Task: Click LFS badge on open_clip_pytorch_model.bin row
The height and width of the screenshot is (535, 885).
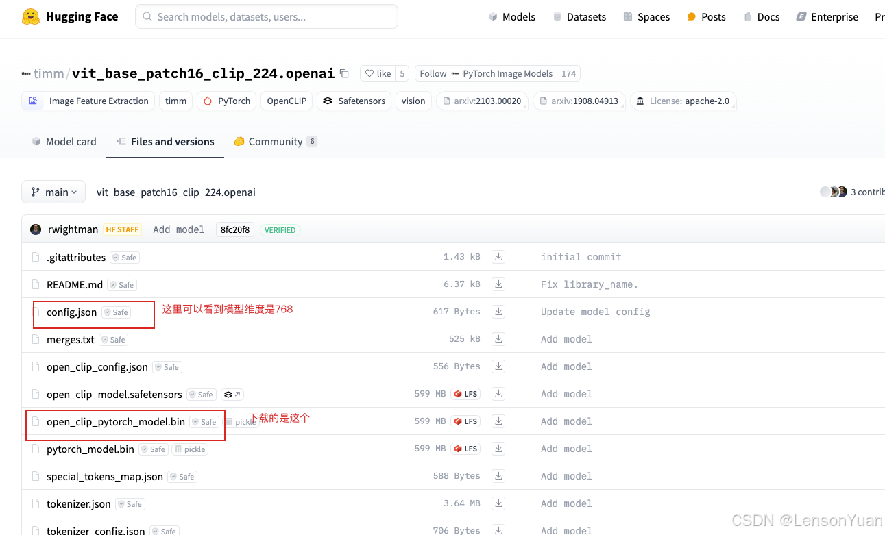Action: [465, 421]
